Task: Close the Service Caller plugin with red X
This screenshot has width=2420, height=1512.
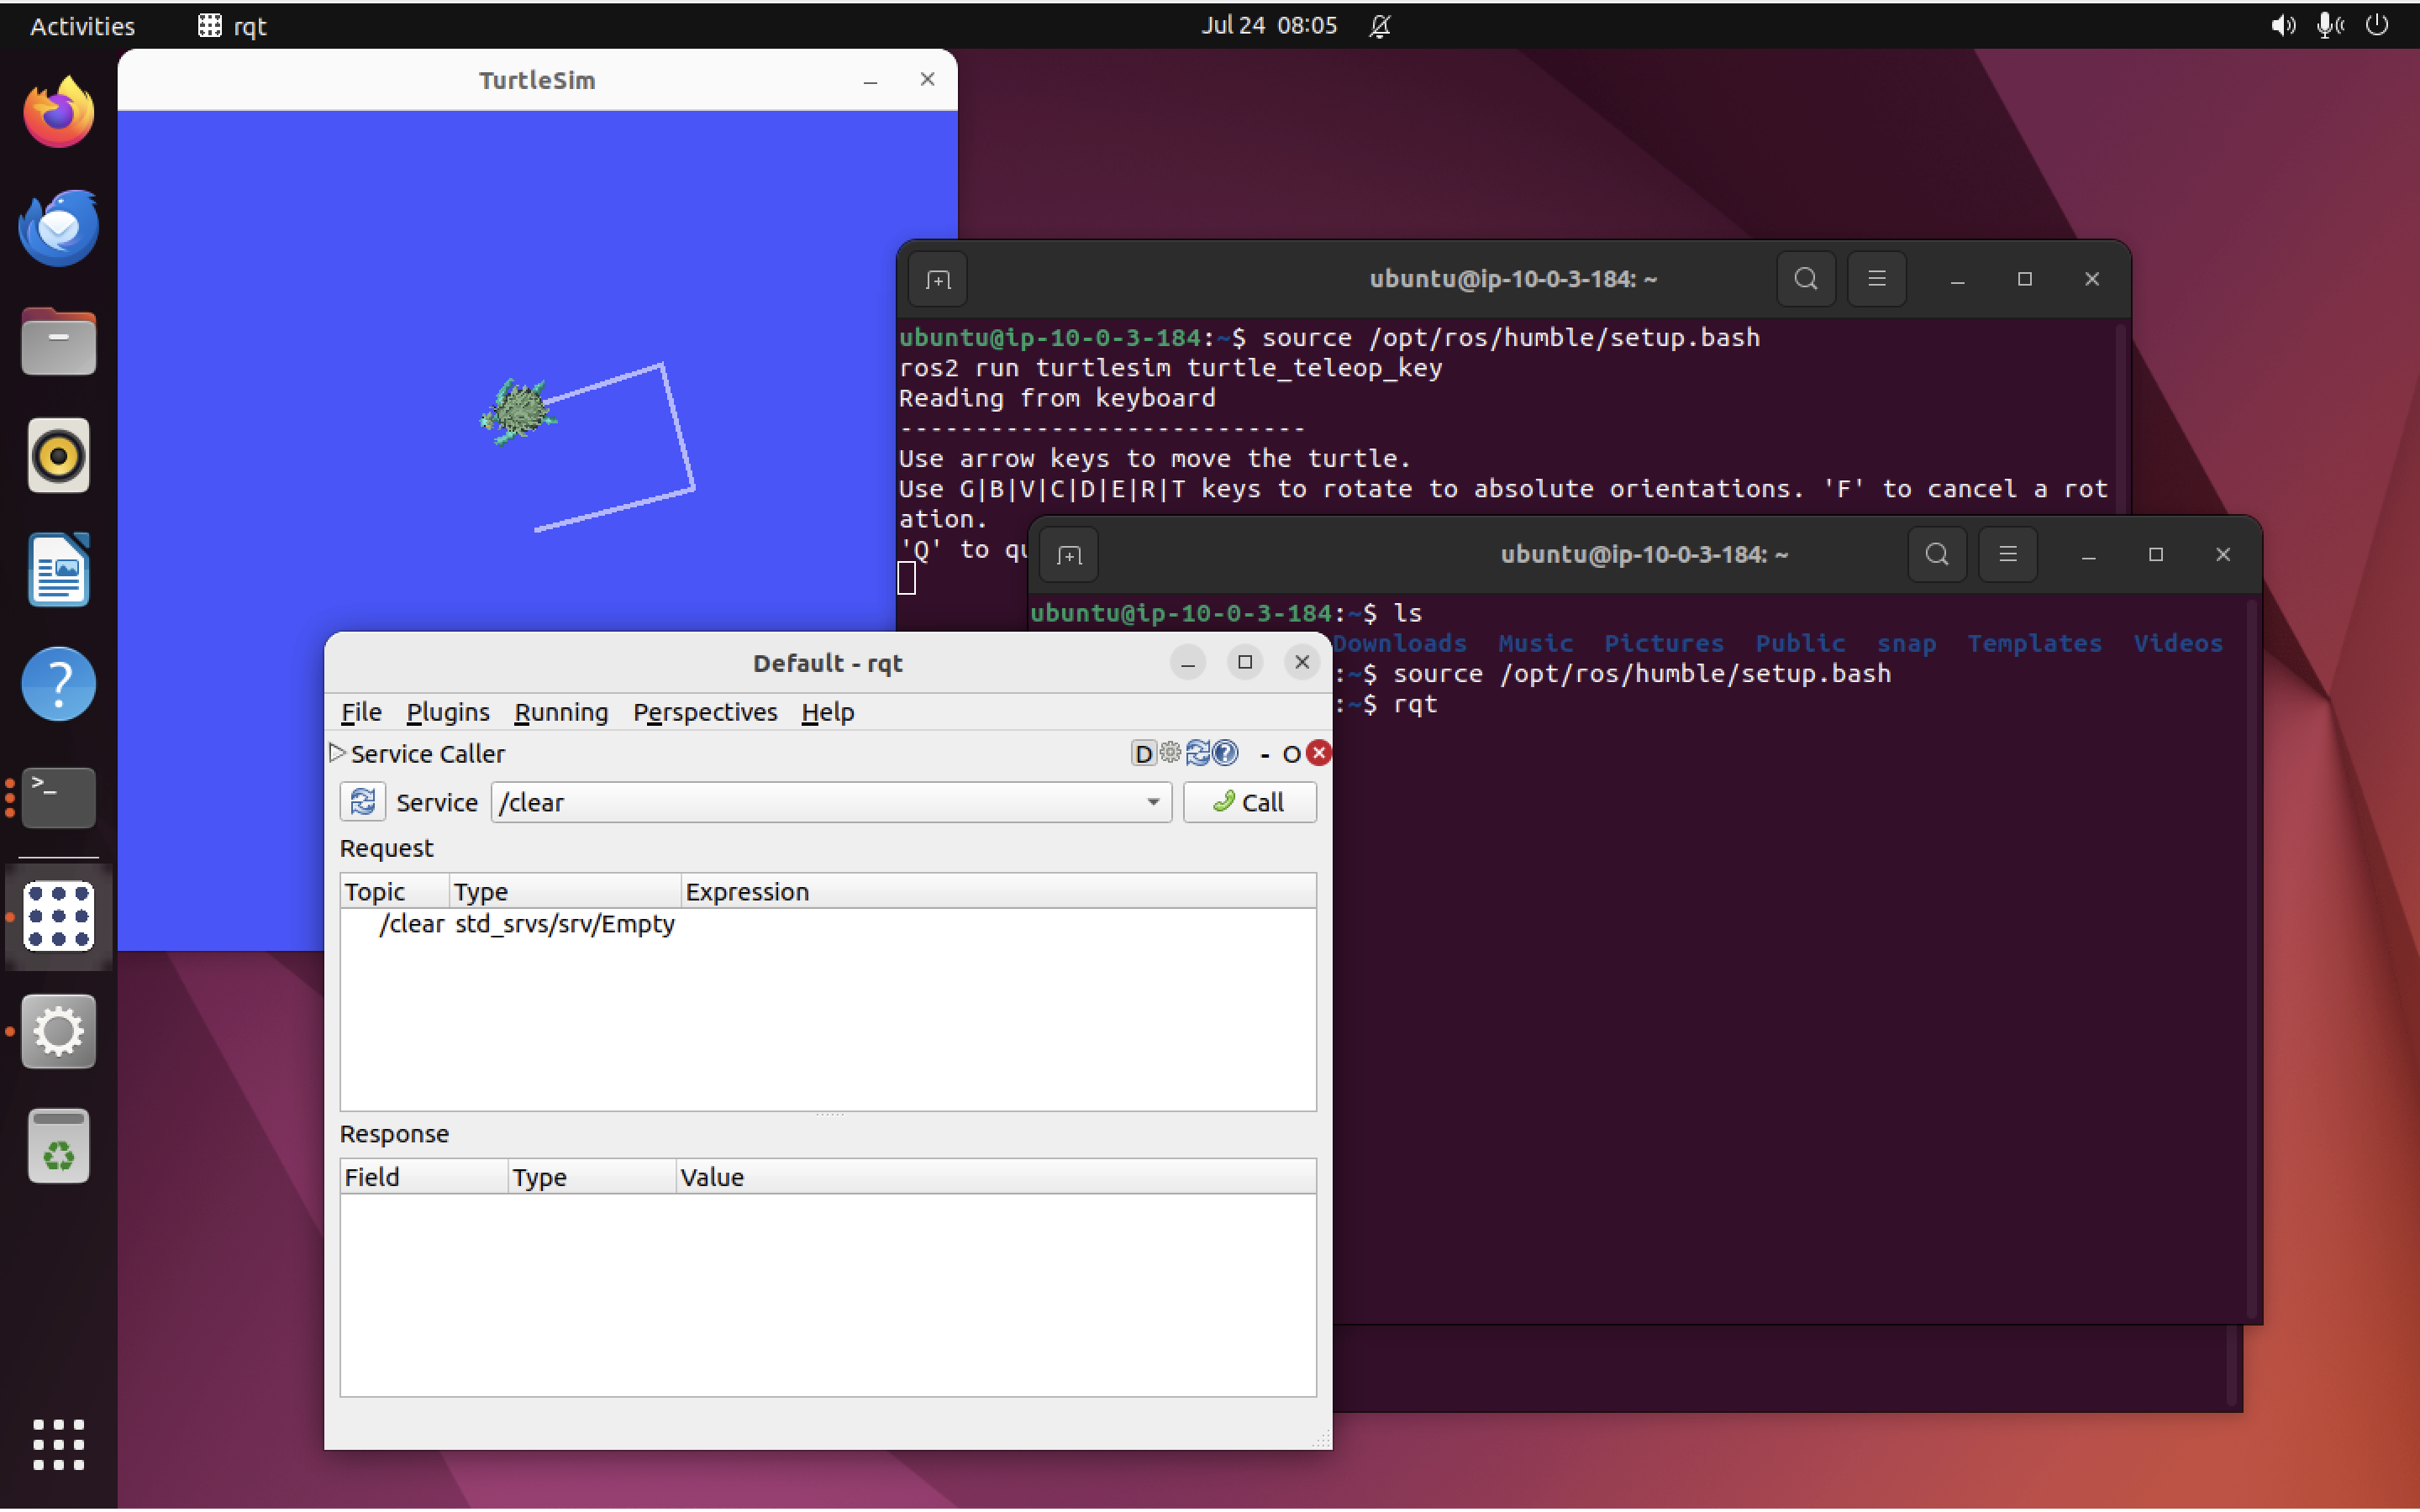Action: (x=1319, y=753)
